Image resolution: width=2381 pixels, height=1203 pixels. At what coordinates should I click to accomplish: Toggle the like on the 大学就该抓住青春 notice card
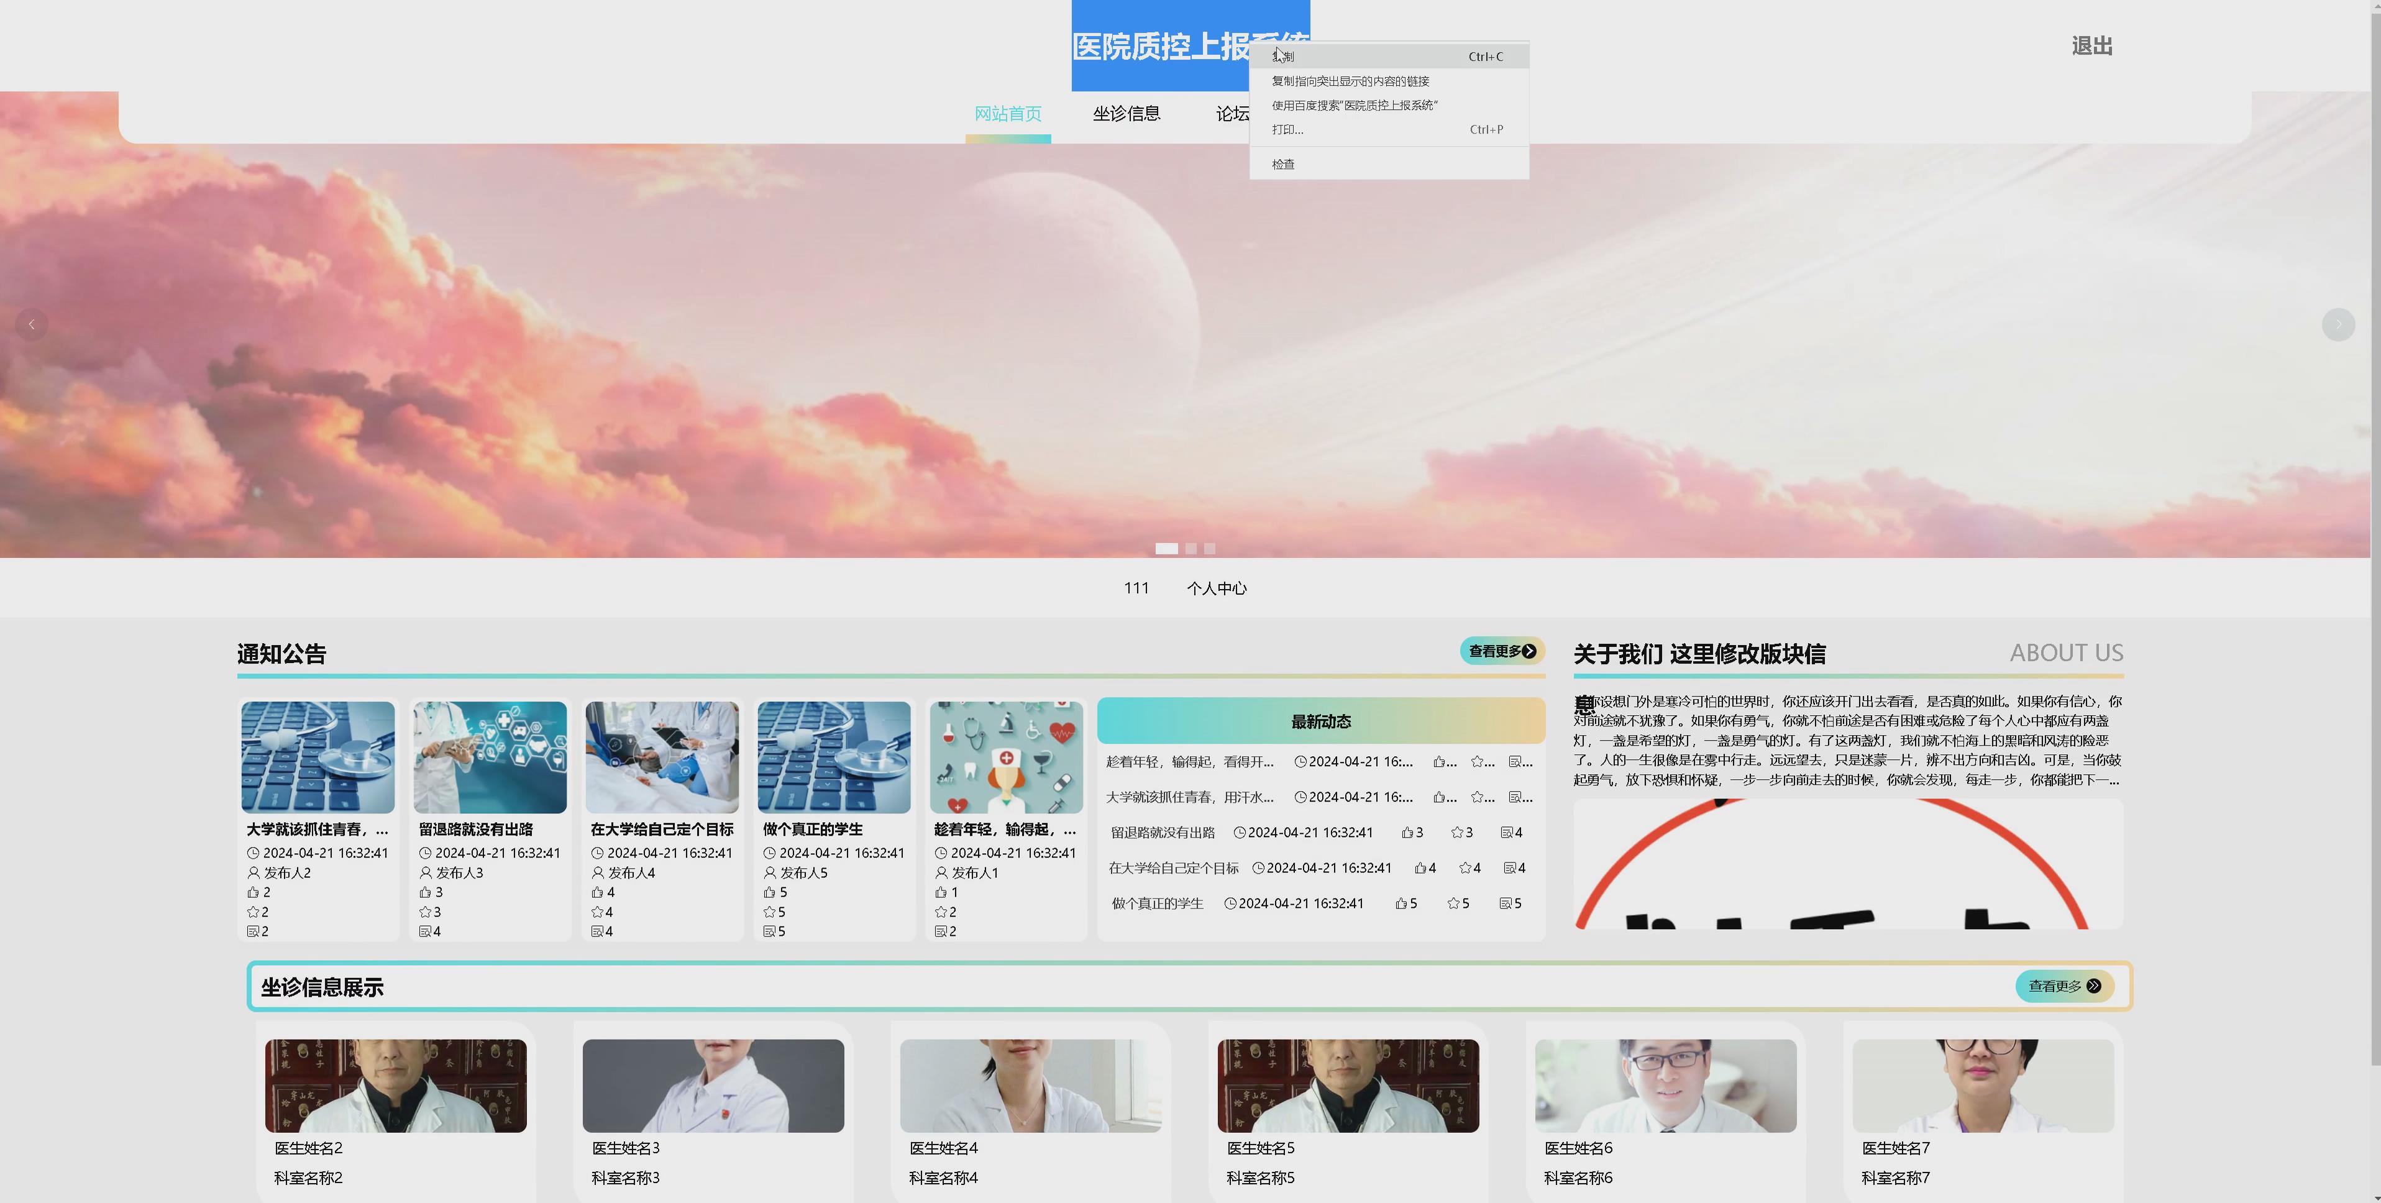254,892
